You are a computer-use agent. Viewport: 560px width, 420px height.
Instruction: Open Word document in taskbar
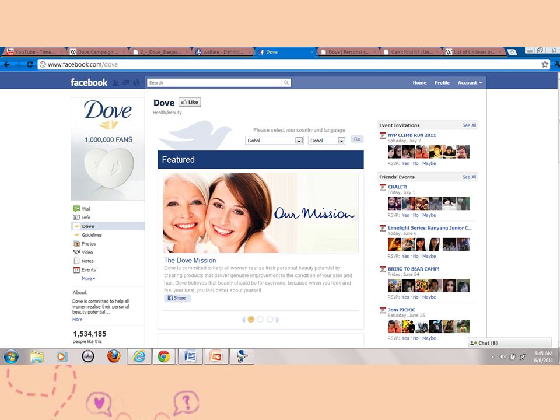190,356
